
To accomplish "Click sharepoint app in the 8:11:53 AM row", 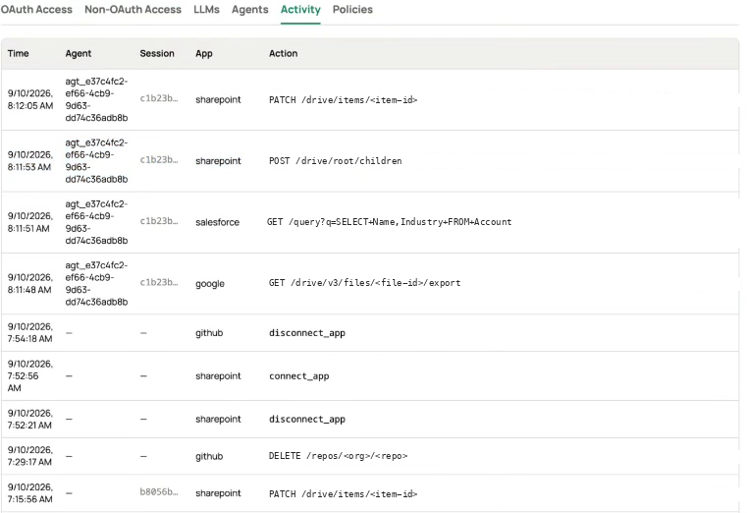I will (218, 161).
